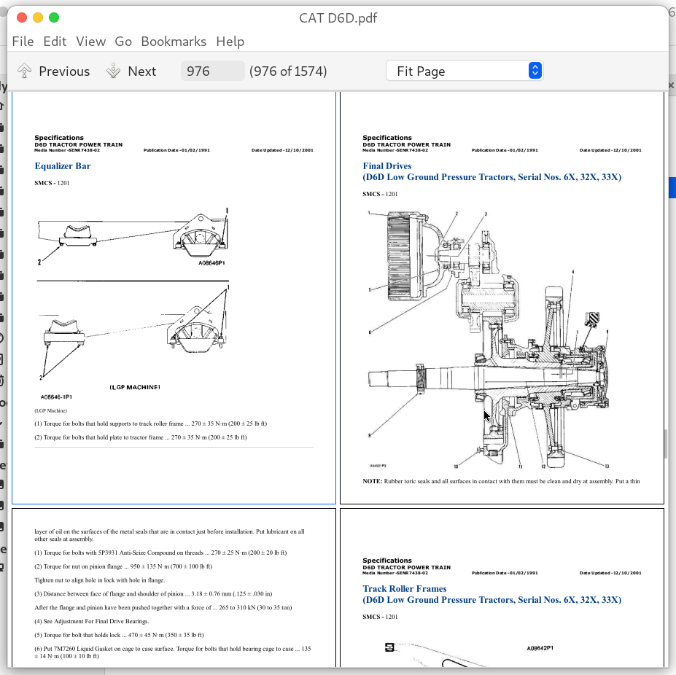Select the page number input field
Screen dimensions: 676x675
point(211,70)
